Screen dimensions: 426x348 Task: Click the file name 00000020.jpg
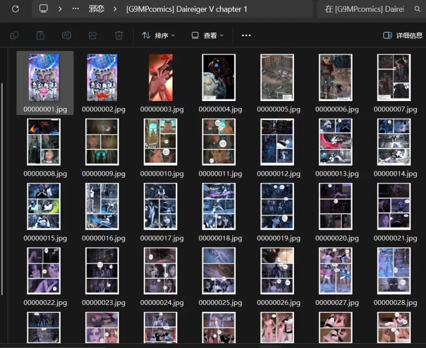click(337, 238)
